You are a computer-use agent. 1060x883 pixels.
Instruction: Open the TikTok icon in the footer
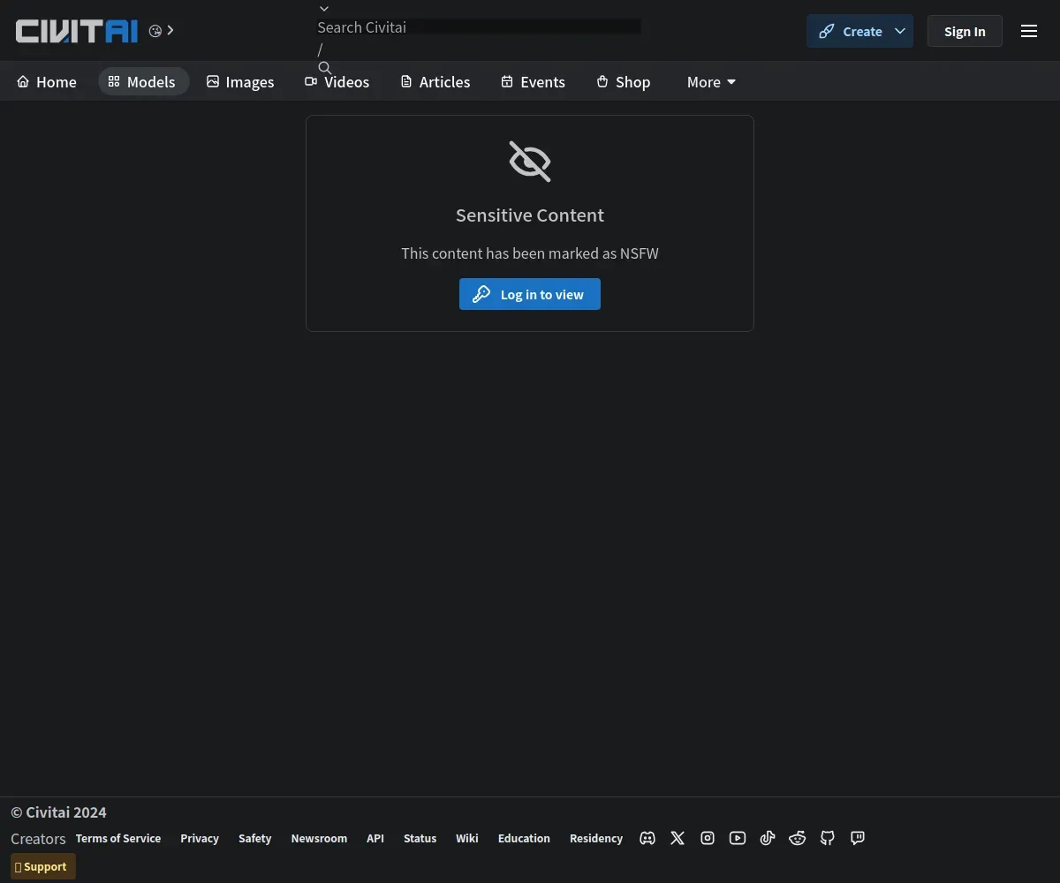tap(768, 838)
